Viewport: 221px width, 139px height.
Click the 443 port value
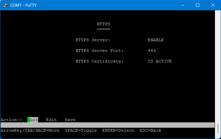click(151, 51)
